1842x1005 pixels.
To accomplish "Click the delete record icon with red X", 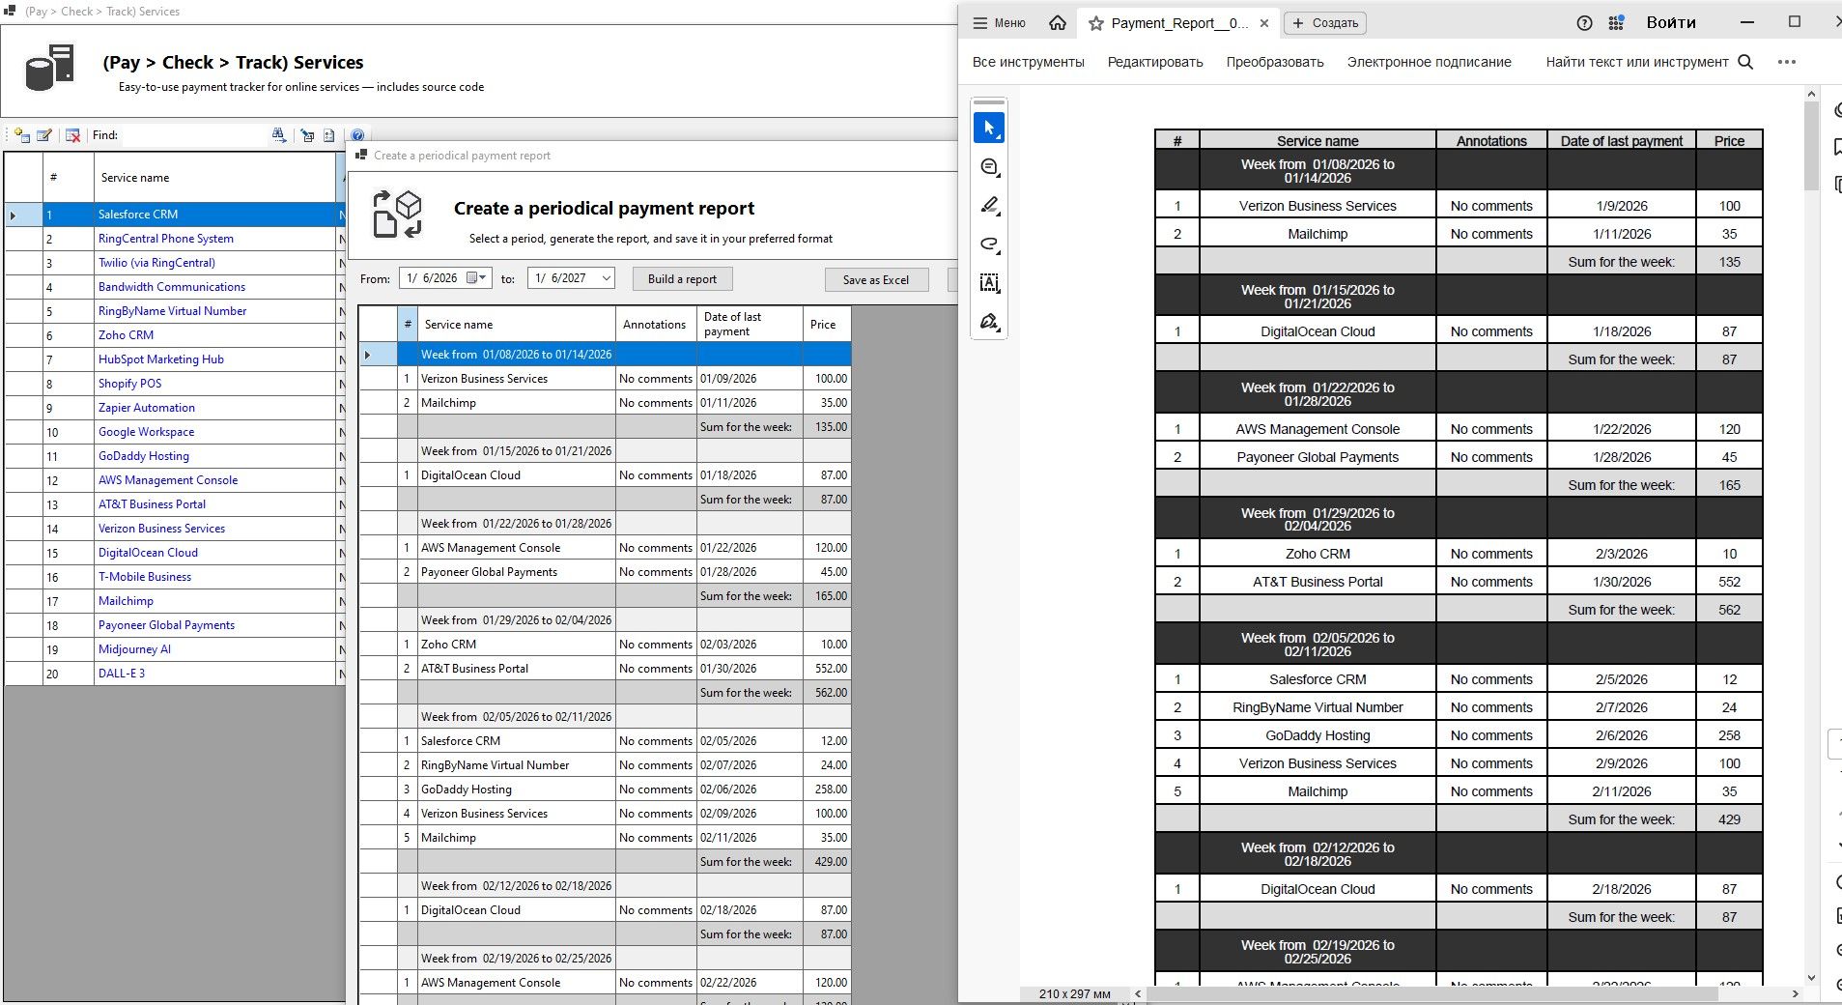I will (x=72, y=135).
